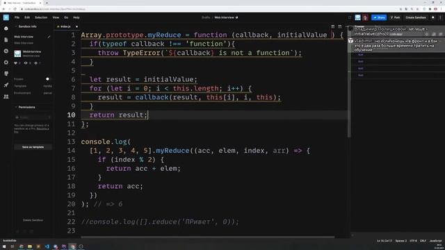The width and height of the screenshot is (445, 250).
Task: Click the Template vanilla value
Action: [48, 86]
